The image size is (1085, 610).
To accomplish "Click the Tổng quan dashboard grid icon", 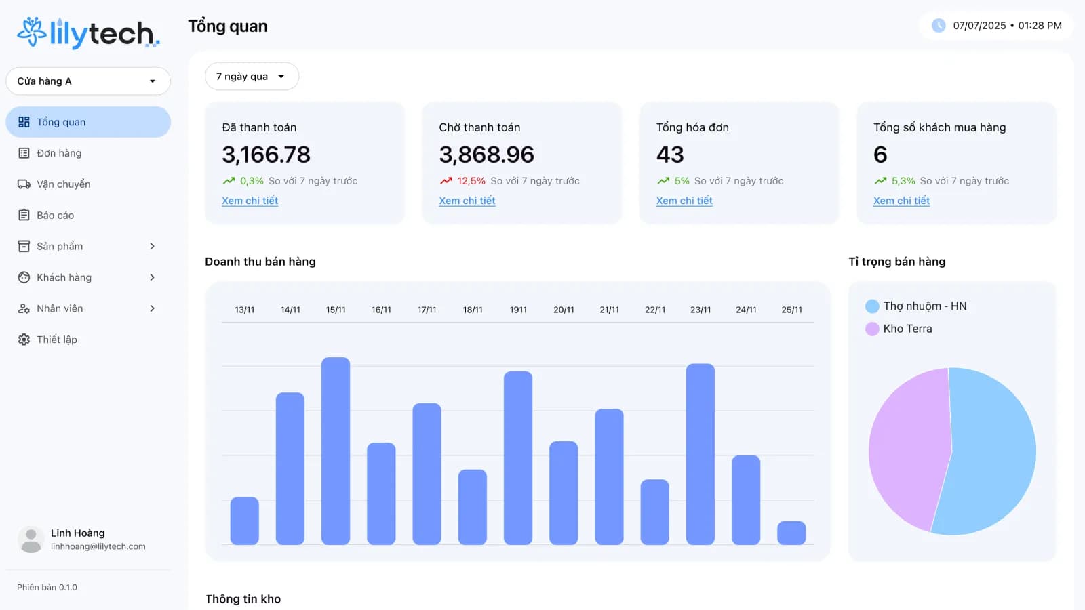I will click(x=24, y=122).
